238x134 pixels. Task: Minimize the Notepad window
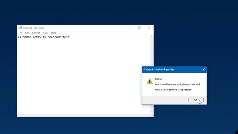130,28
